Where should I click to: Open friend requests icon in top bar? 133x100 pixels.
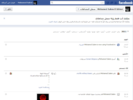tap(116, 3)
